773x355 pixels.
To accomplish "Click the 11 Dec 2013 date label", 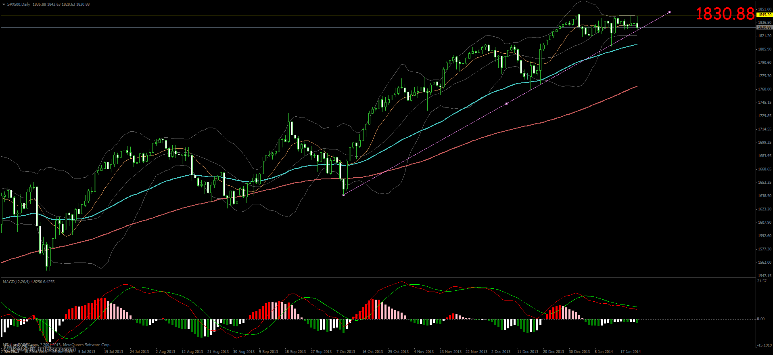I will [x=528, y=351].
